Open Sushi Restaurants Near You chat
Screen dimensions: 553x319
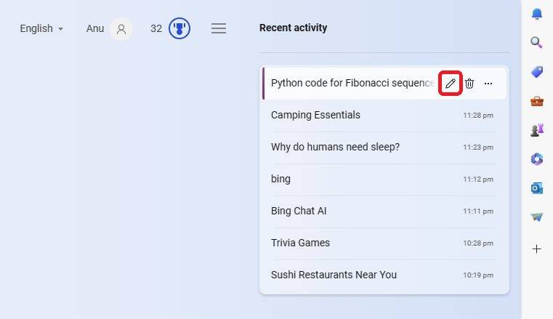(383, 275)
